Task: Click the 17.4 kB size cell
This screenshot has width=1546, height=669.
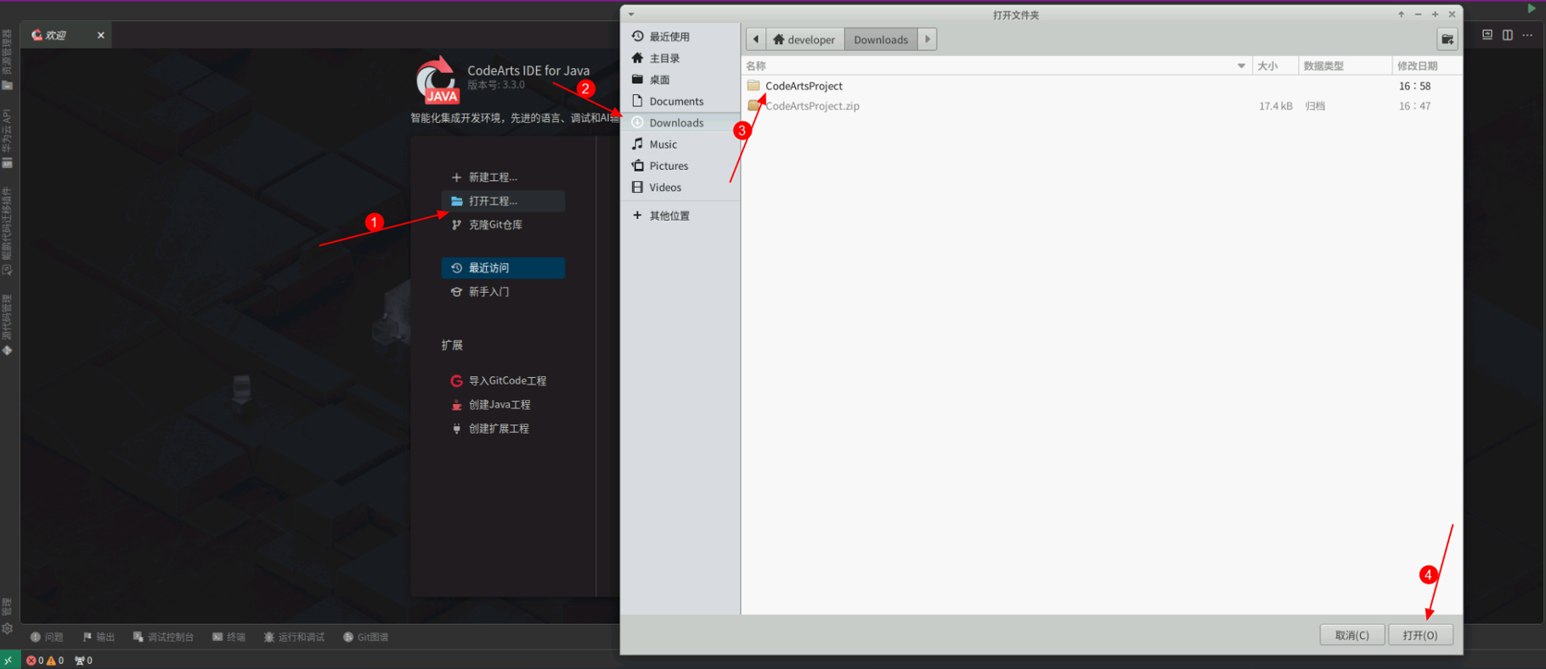Action: [1275, 106]
